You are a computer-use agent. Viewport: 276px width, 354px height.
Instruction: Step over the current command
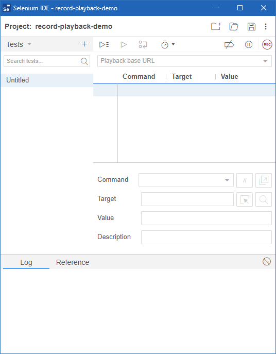point(143,44)
